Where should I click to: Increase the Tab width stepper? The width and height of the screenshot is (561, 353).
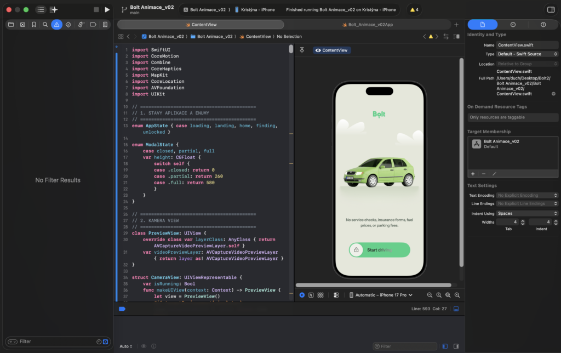point(522,220)
